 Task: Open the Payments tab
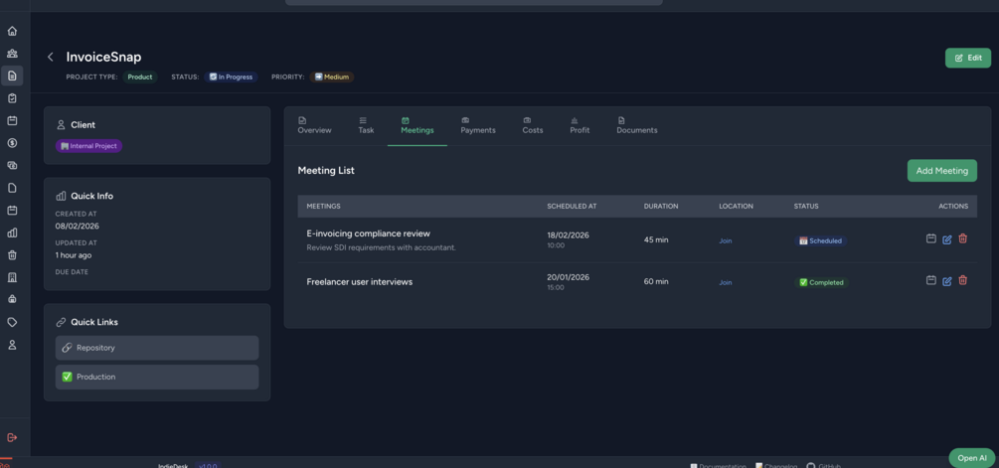click(478, 125)
